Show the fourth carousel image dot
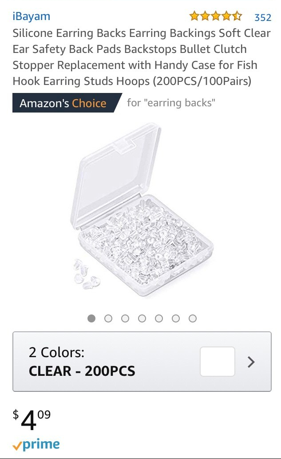The width and height of the screenshot is (281, 459). [x=142, y=318]
